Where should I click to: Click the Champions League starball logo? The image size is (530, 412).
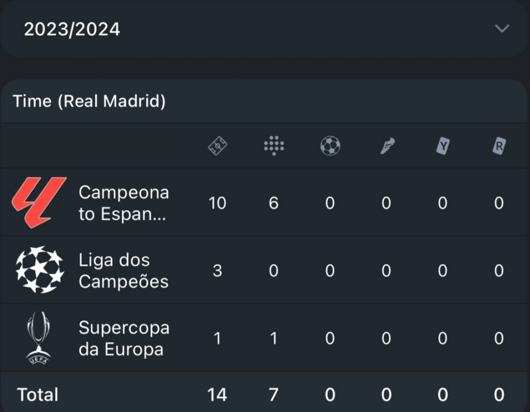[x=39, y=270]
